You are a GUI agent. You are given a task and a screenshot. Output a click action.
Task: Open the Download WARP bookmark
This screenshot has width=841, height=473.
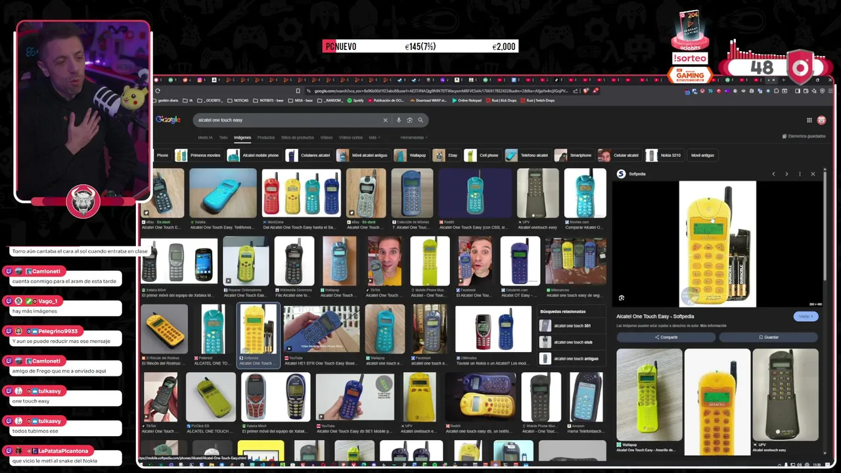[430, 101]
